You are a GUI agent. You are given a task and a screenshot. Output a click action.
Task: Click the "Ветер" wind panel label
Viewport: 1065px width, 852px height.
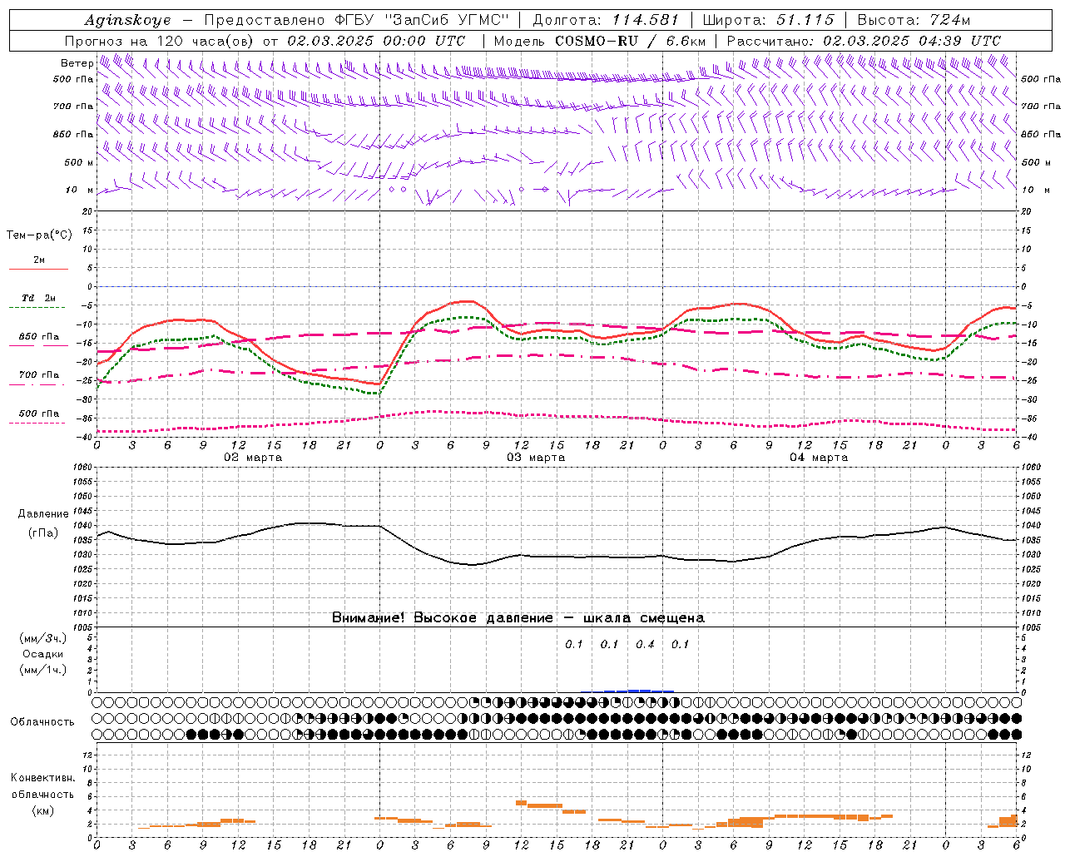pyautogui.click(x=77, y=63)
